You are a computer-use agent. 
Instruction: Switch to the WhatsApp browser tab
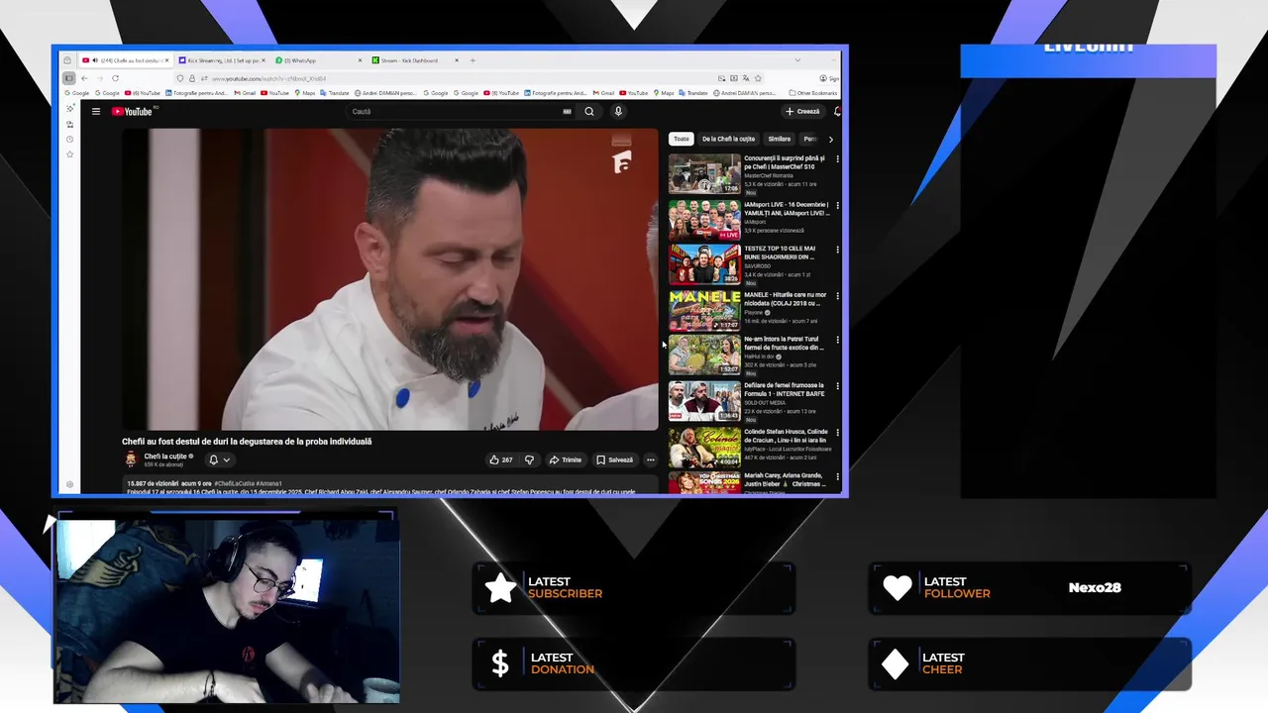(x=317, y=60)
